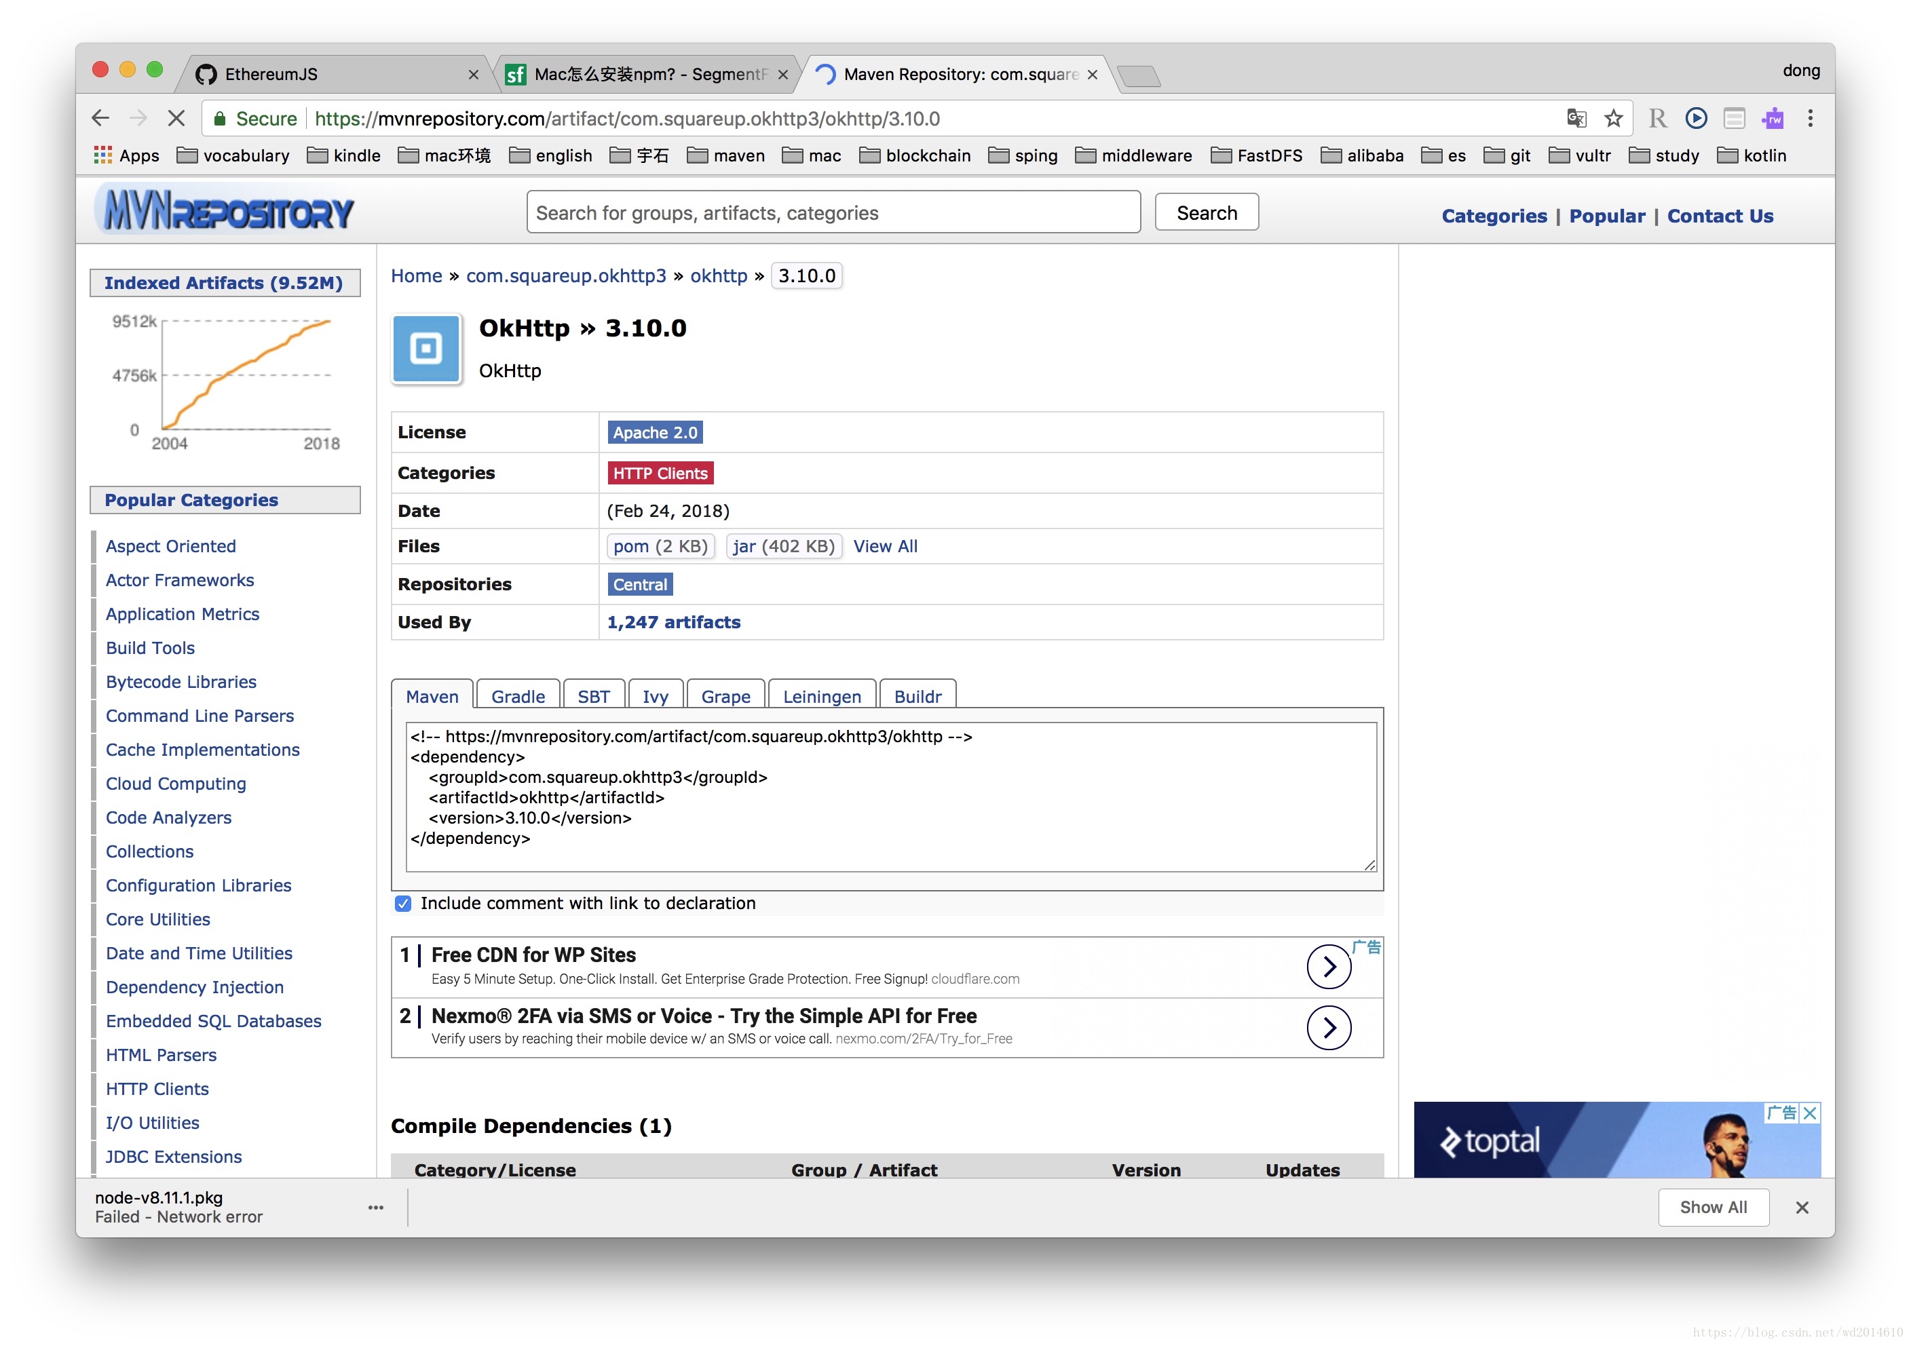The image size is (1911, 1346).
Task: Open the FastDFS bookmarks folder
Action: pos(1256,155)
